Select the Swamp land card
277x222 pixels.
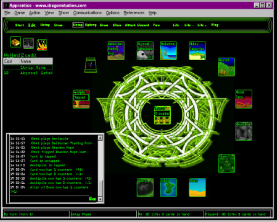point(145,188)
